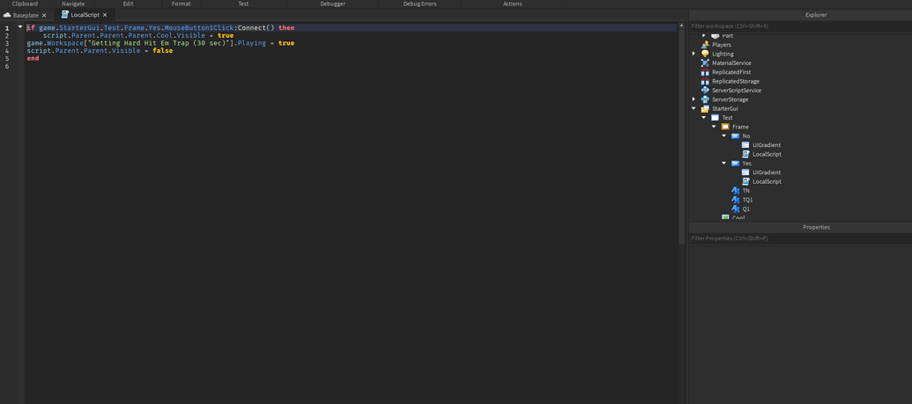Click the Navigate ribbon group label
Viewport: 912px width, 404px height.
(73, 4)
